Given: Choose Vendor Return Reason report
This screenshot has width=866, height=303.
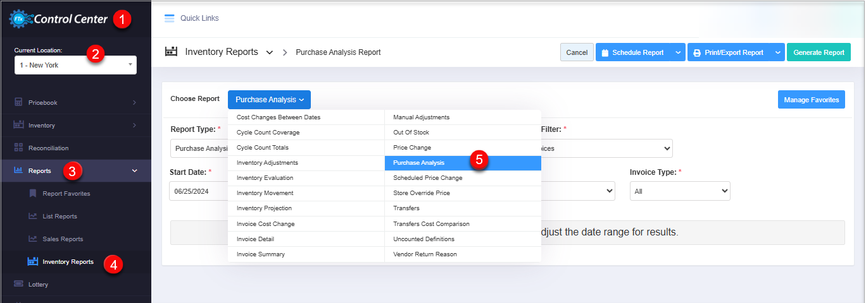Looking at the screenshot, I should 425,254.
